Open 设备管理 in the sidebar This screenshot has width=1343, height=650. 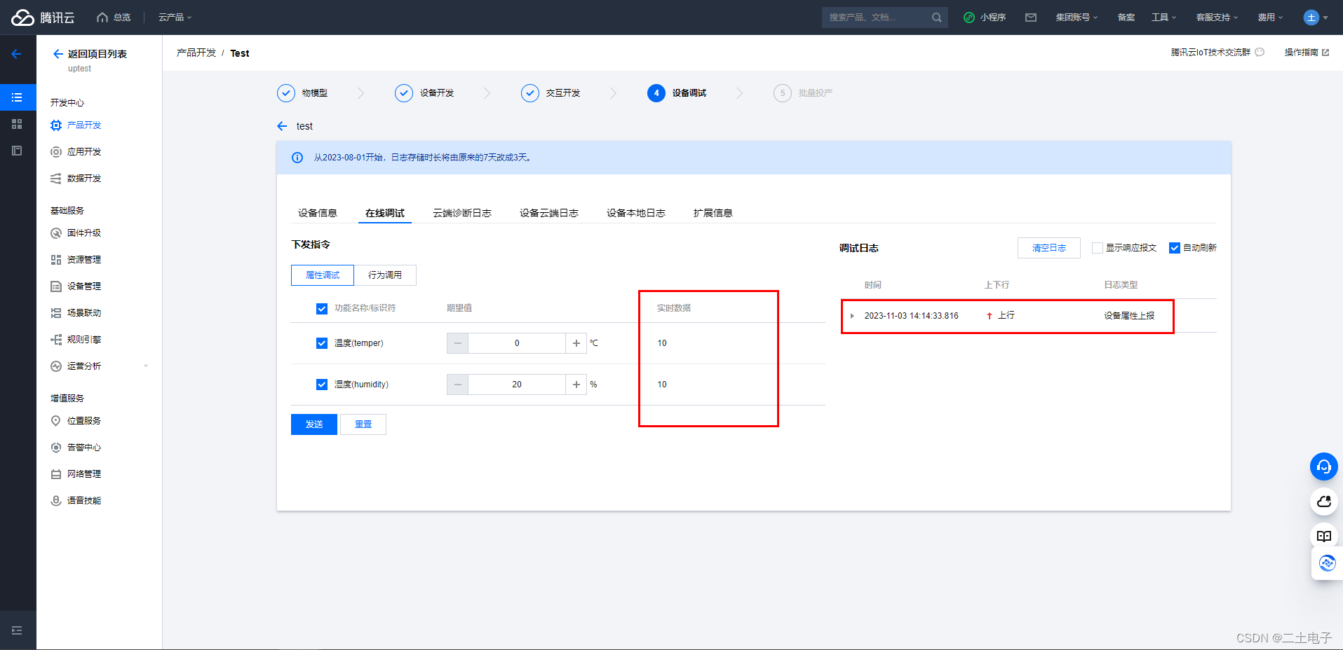tap(84, 286)
